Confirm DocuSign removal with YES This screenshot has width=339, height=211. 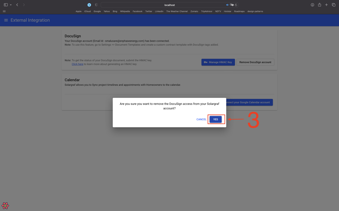point(216,119)
